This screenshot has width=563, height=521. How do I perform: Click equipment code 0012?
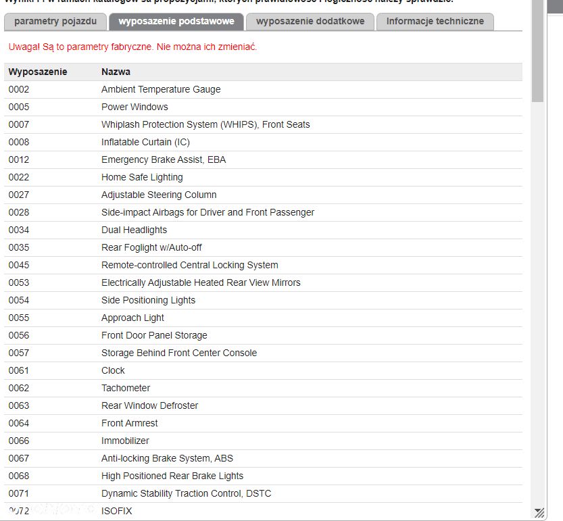[19, 159]
